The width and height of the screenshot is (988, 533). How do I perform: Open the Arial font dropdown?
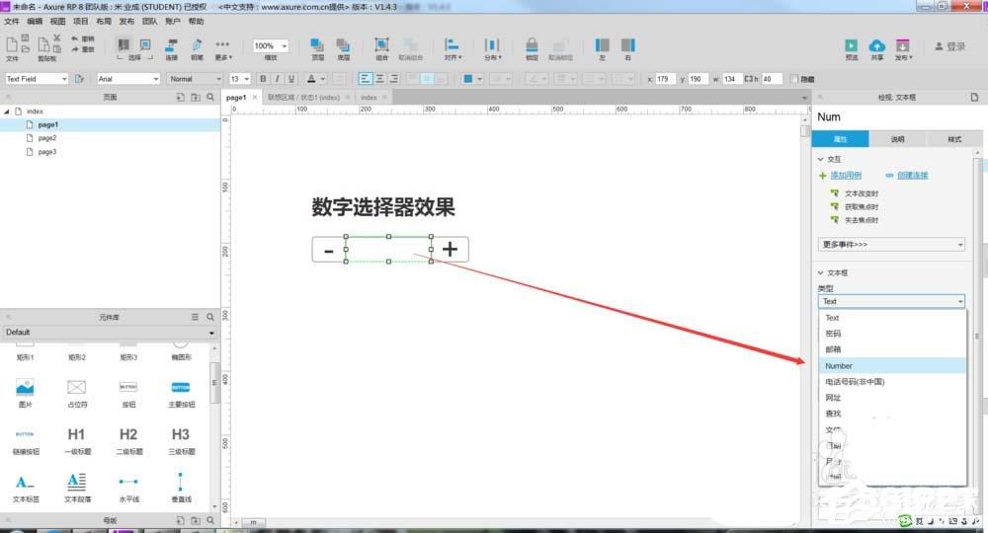point(127,79)
